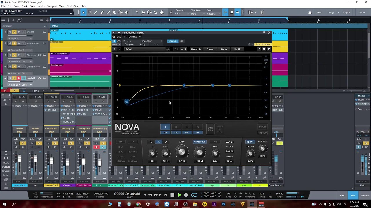371x208 pixels.
Task: Open the Audio menu
Action: pyautogui.click(x=41, y=6)
